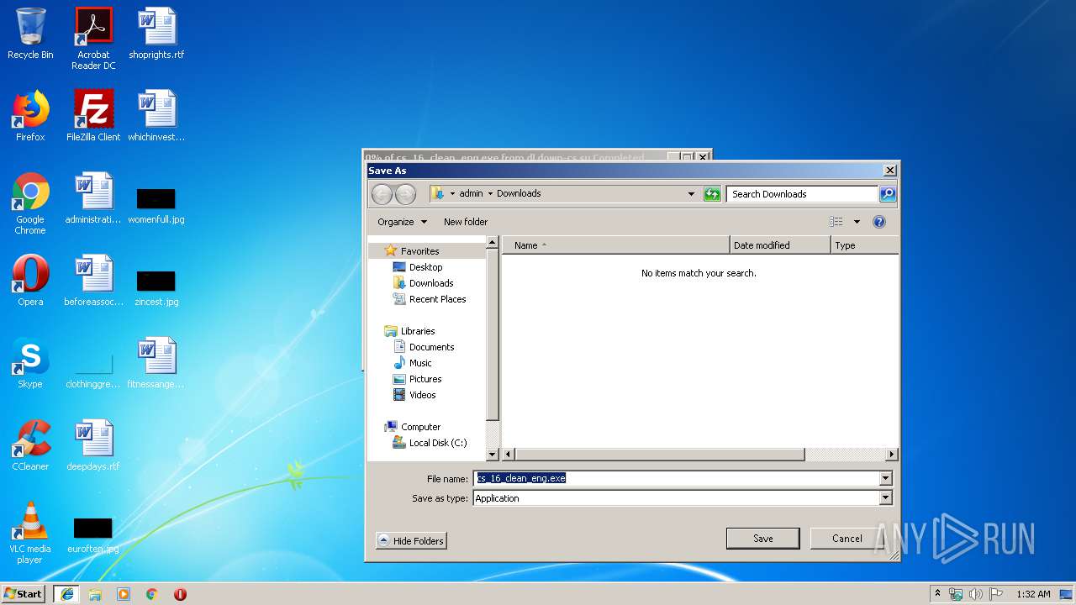Select shoprights.rtf desktop file

click(x=156, y=34)
